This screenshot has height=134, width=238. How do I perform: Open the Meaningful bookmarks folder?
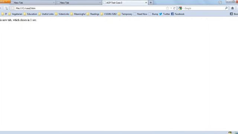point(78,14)
